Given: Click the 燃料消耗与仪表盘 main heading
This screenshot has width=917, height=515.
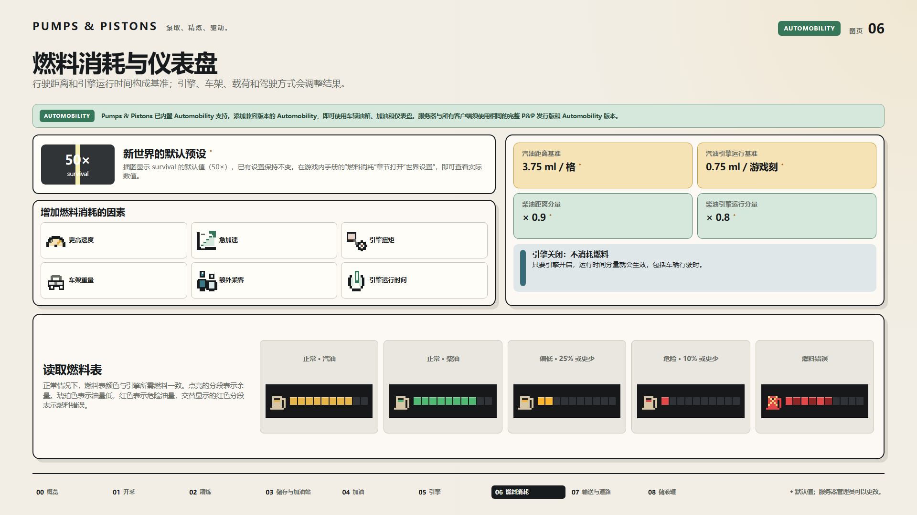Looking at the screenshot, I should [125, 63].
